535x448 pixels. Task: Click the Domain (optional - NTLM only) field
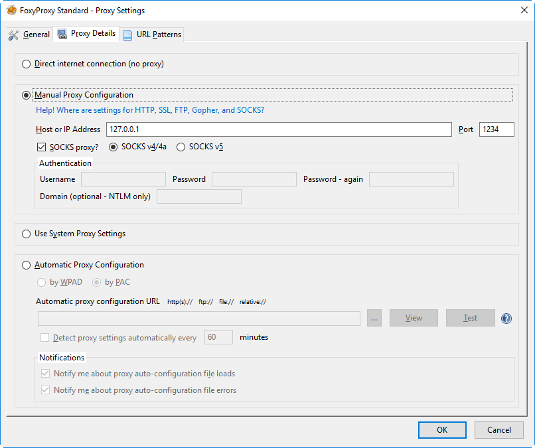[x=199, y=196]
